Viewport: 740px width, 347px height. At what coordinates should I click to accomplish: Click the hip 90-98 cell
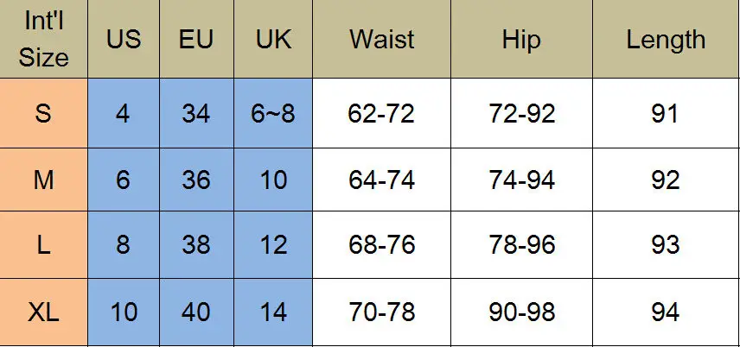pos(521,312)
